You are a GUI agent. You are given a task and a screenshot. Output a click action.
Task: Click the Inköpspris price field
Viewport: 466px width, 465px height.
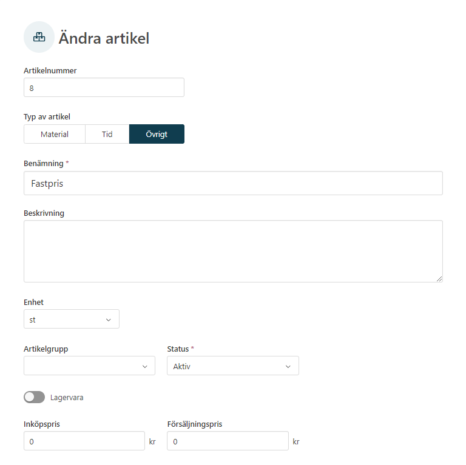point(84,441)
